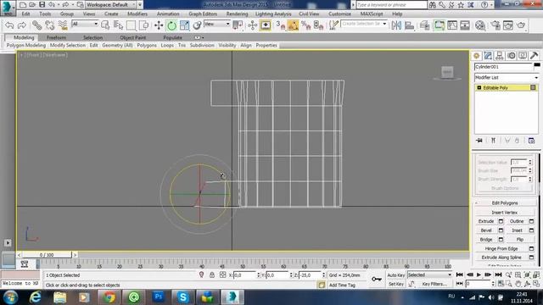Open the Extrude settings box
Viewport: 543px width, 305px height.
point(501,221)
